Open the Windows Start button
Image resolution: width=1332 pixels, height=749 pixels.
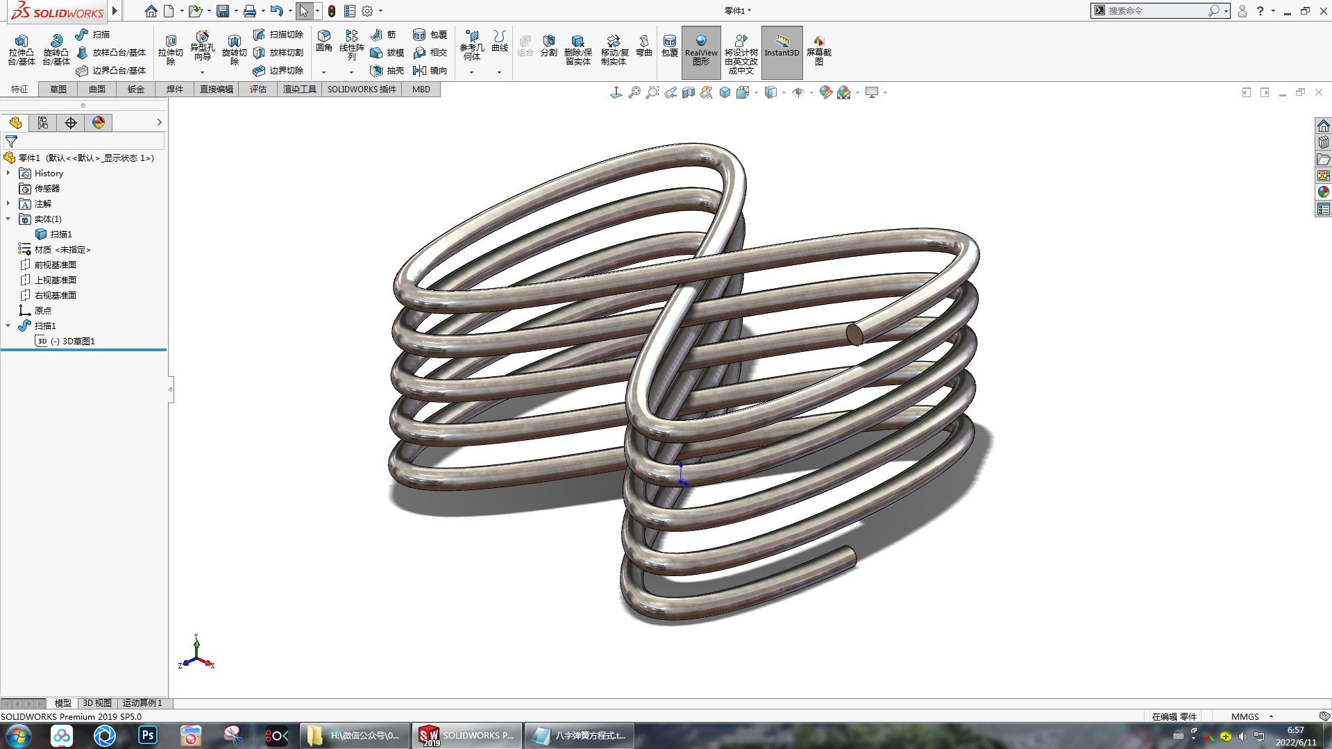click(x=18, y=735)
